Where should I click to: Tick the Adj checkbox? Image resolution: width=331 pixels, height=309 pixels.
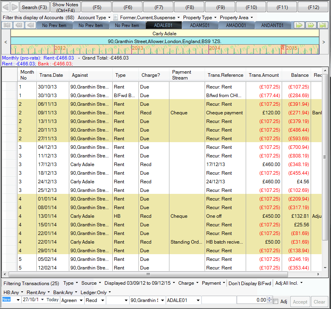pos(276,301)
